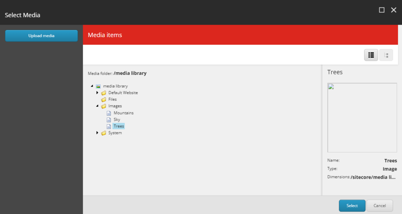Click the Files folder icon
Image resolution: width=402 pixels, height=214 pixels.
click(104, 100)
